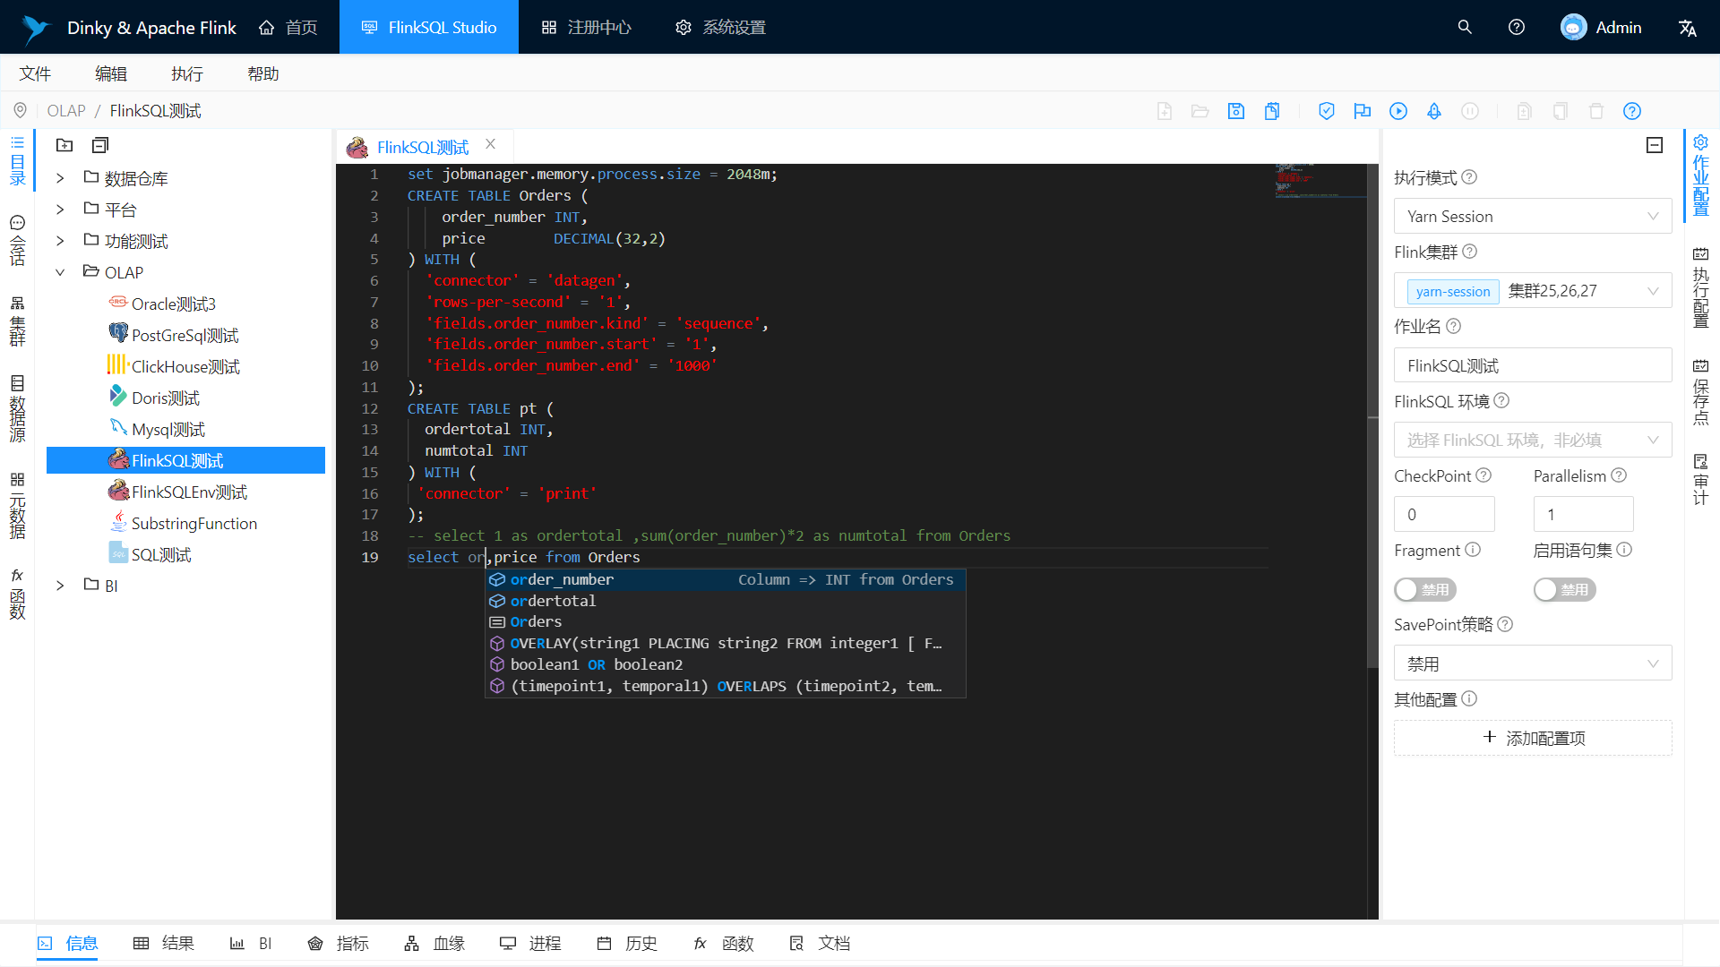Click the collapse-all icon in tree
Image resolution: width=1720 pixels, height=967 pixels.
(100, 145)
